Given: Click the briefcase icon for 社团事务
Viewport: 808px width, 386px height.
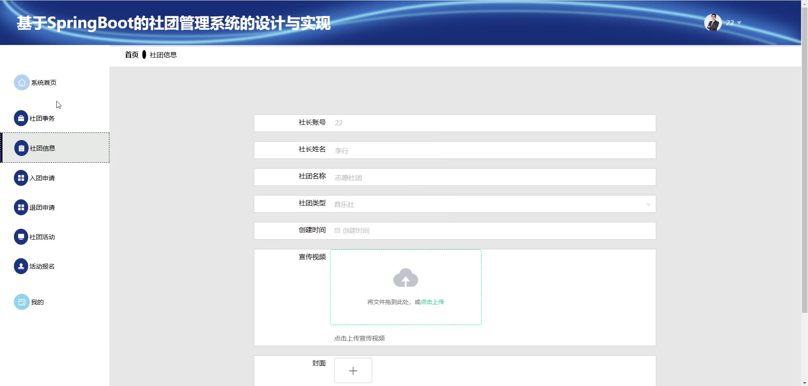Looking at the screenshot, I should [x=21, y=119].
